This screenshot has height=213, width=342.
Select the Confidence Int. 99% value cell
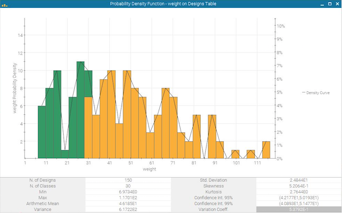299,203
